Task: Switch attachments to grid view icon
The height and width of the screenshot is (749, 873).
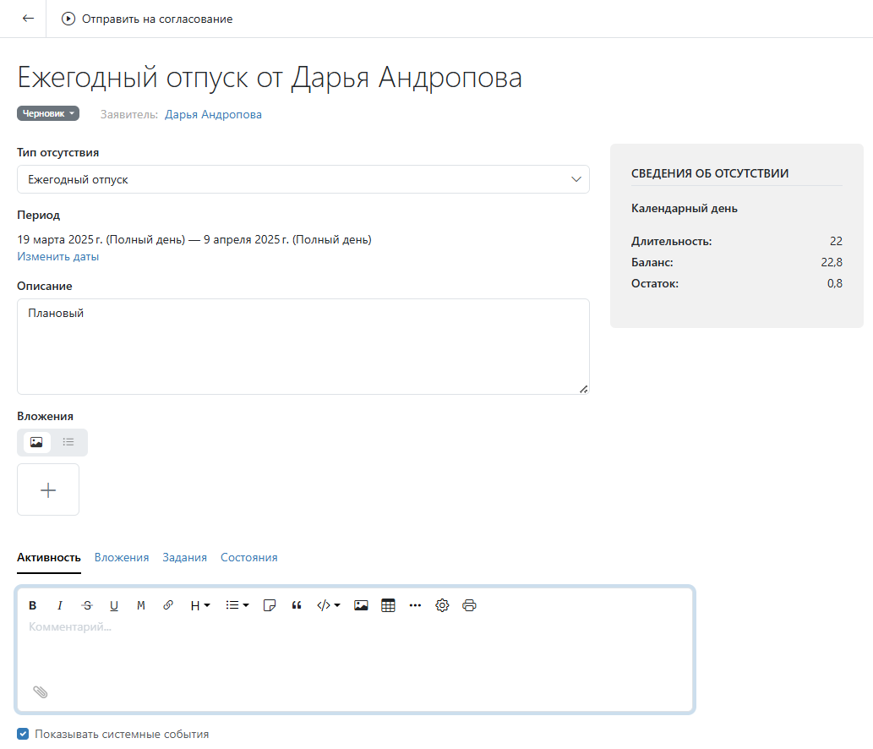Action: [35, 442]
